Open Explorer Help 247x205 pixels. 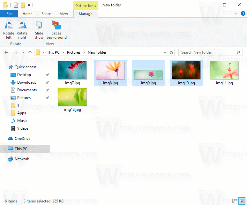243,13
